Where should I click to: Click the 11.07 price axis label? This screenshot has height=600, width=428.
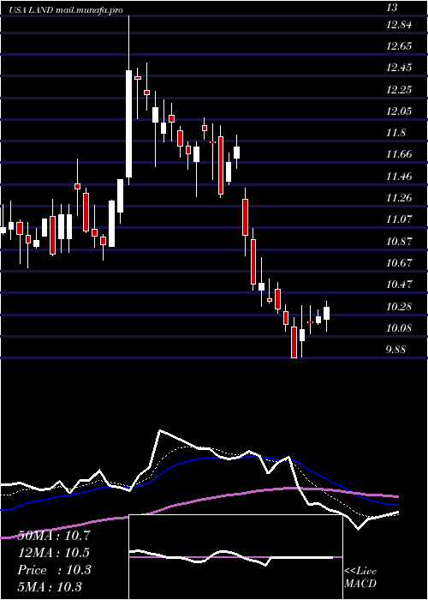pyautogui.click(x=399, y=219)
